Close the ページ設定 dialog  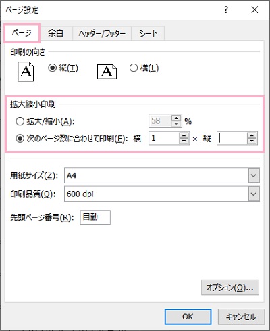[254, 9]
